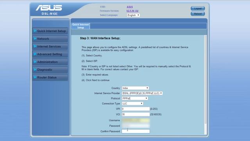Click the DSL-N10E model label
Screen dimensions: 250x141
50,14
